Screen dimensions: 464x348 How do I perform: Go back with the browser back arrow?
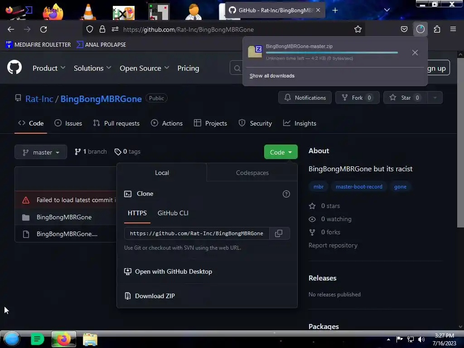pos(11,29)
